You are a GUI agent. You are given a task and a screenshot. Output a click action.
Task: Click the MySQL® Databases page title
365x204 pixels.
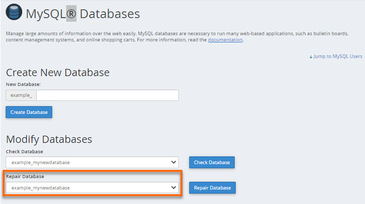click(83, 14)
